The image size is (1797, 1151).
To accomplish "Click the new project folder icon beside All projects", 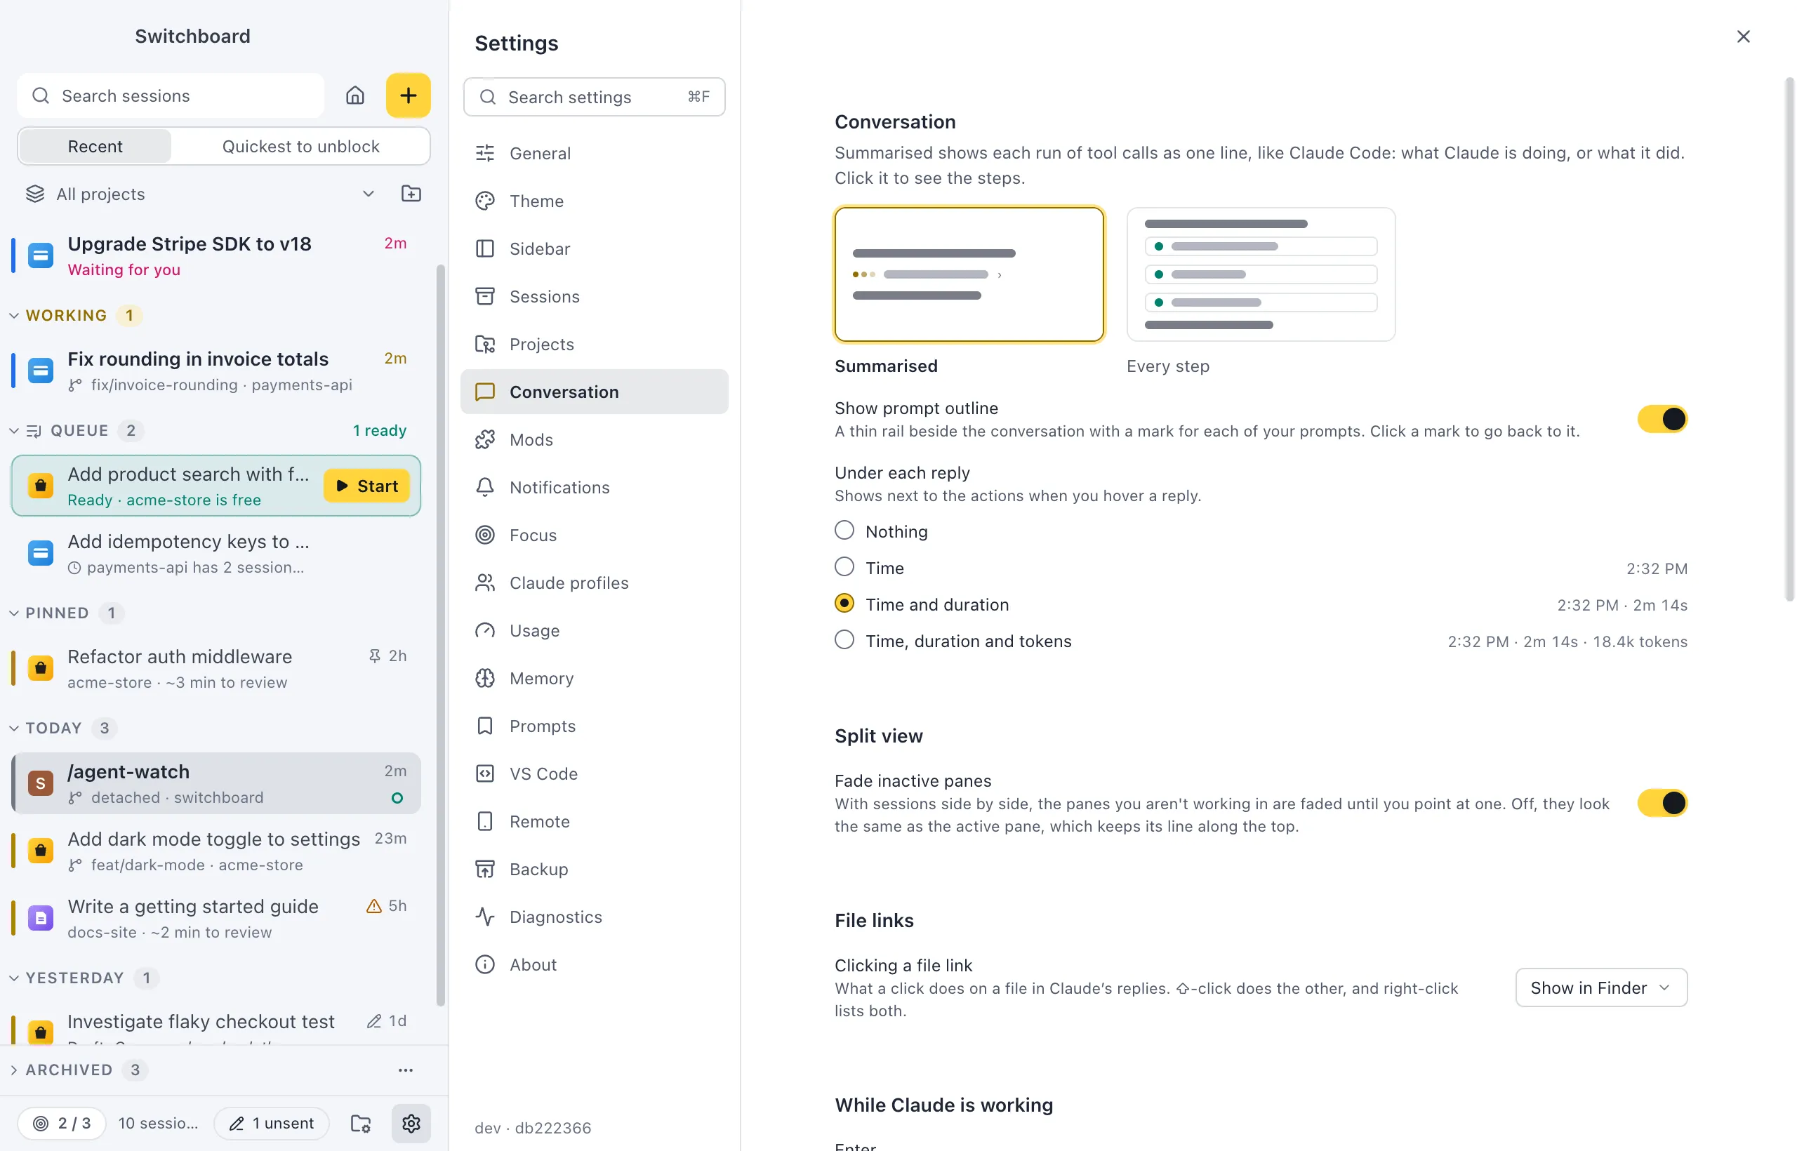I will (x=411, y=194).
